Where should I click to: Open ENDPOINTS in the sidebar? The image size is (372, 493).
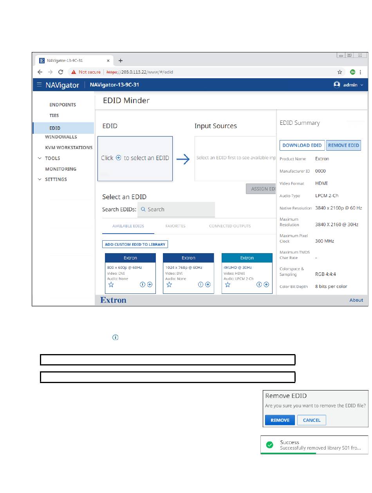(x=63, y=105)
